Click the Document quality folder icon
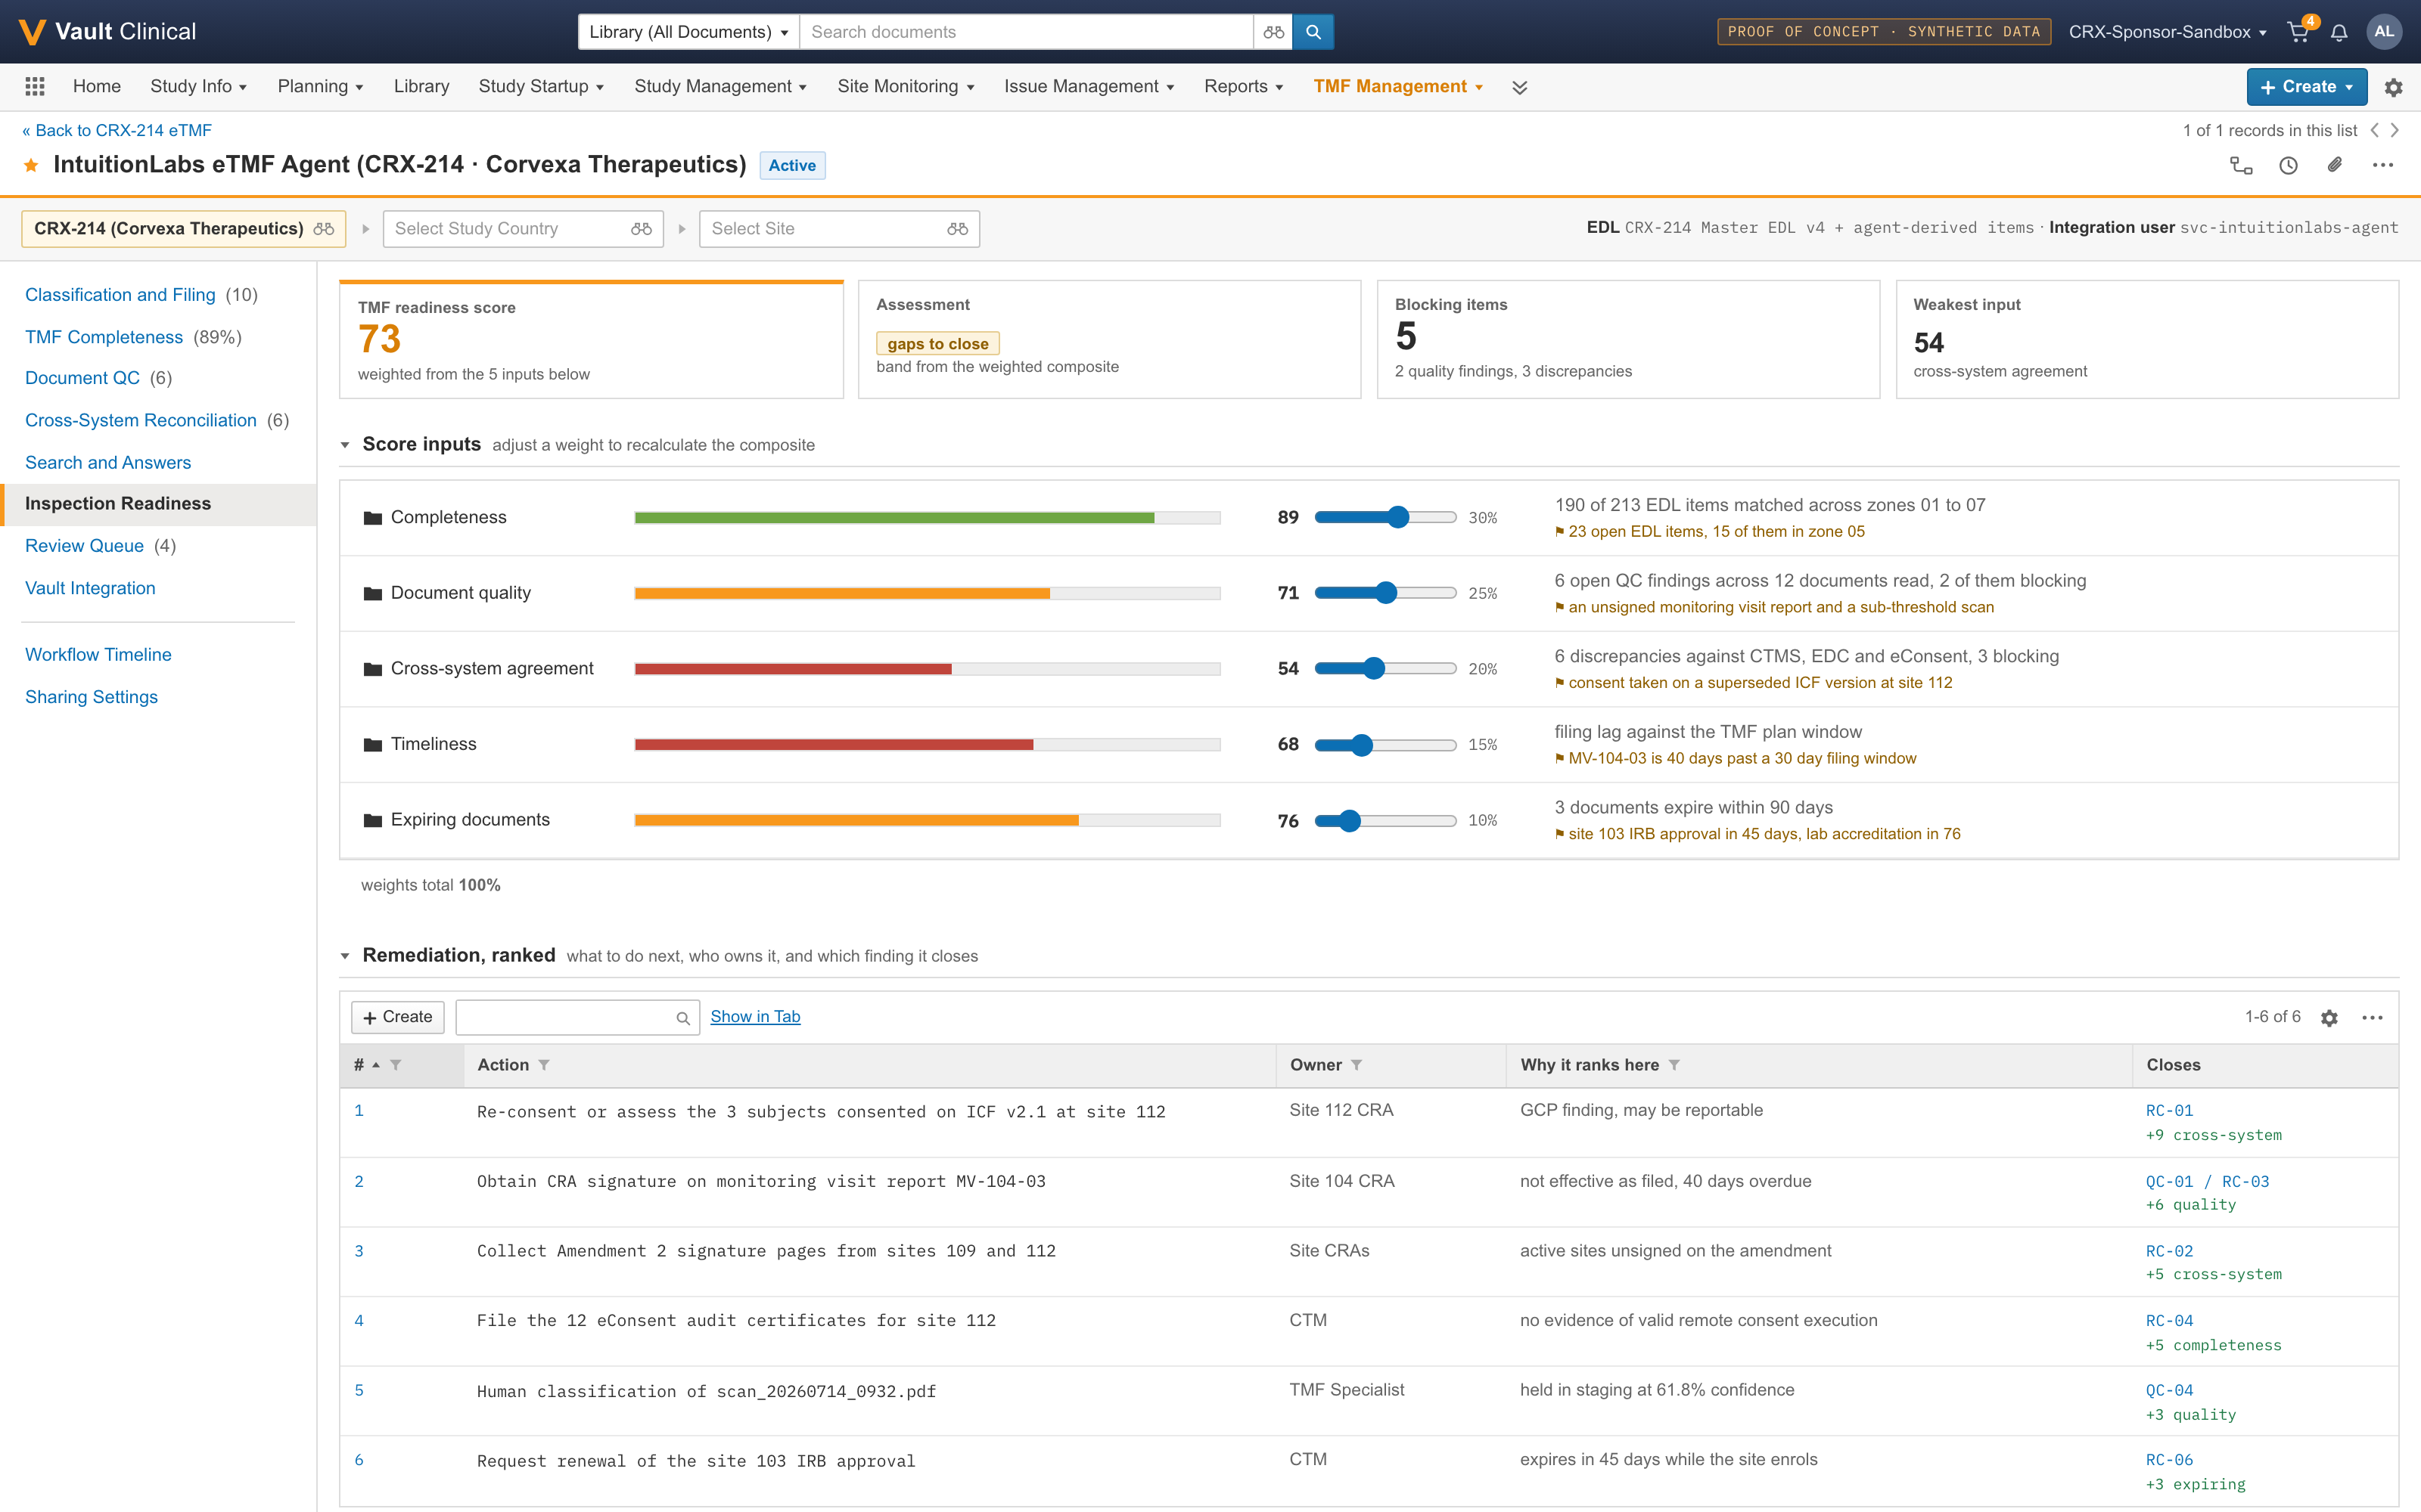The image size is (2421, 1512). (373, 593)
